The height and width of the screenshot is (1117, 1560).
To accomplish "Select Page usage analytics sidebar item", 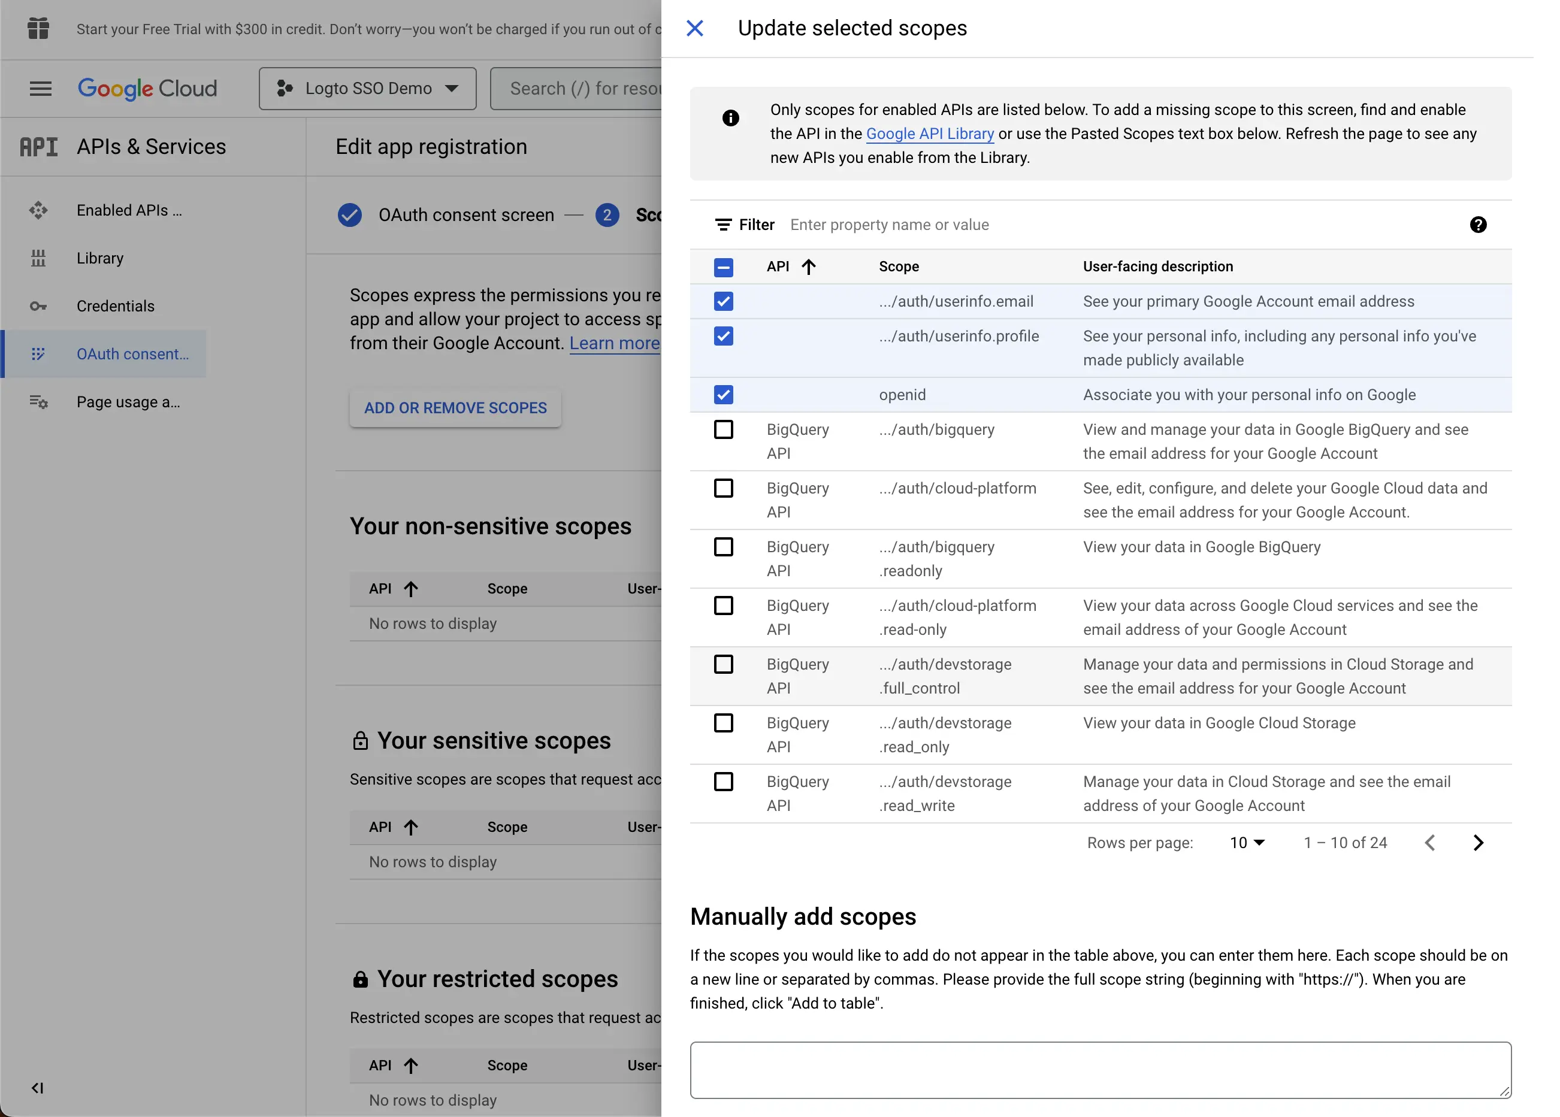I will click(127, 402).
